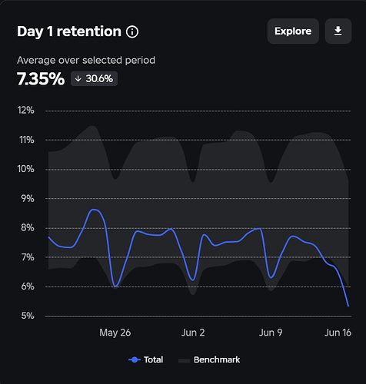Click the 7.35% average value

(41, 78)
